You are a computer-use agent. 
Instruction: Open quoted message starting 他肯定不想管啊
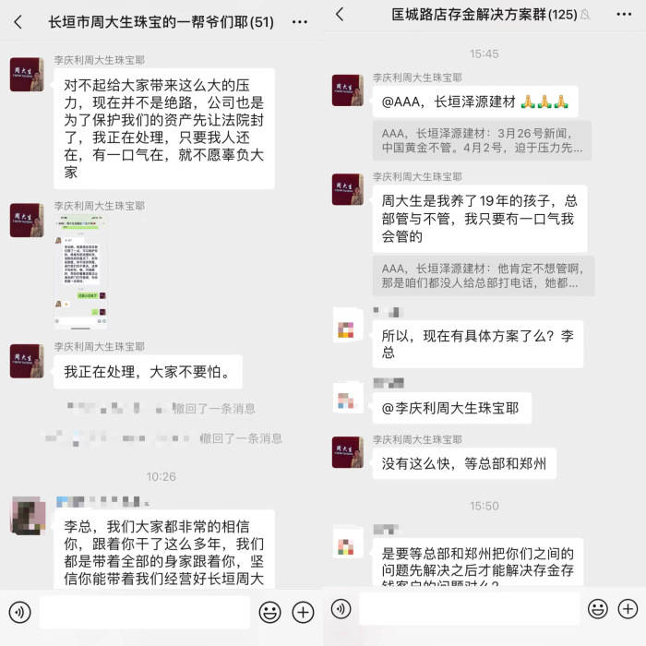484,276
